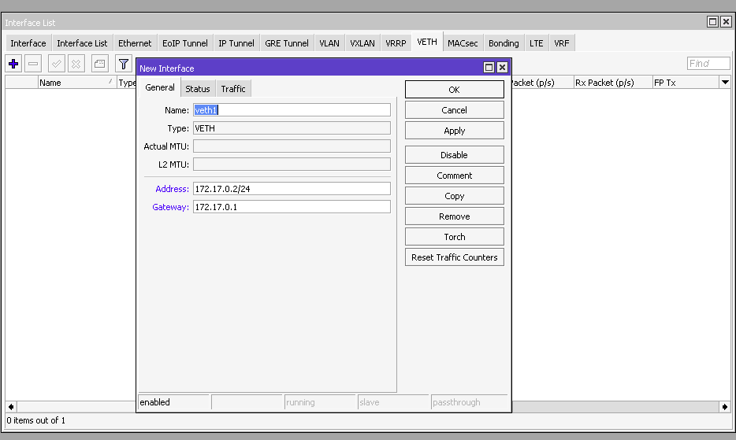Viewport: 736px width, 440px height.
Task: Click the horizontal scrollbar right arrow
Action: tap(724, 407)
